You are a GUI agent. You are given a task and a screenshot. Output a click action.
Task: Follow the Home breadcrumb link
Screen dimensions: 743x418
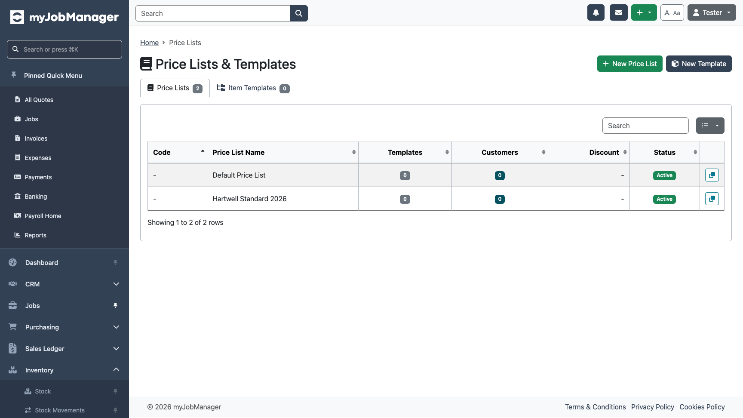[x=149, y=43]
